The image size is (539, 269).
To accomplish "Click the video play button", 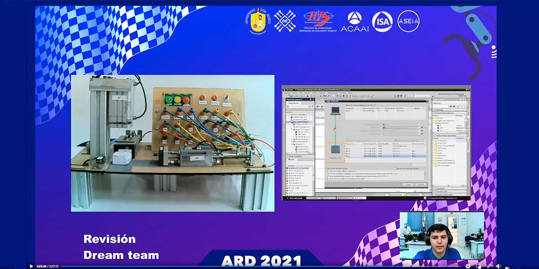I will click(x=31, y=266).
